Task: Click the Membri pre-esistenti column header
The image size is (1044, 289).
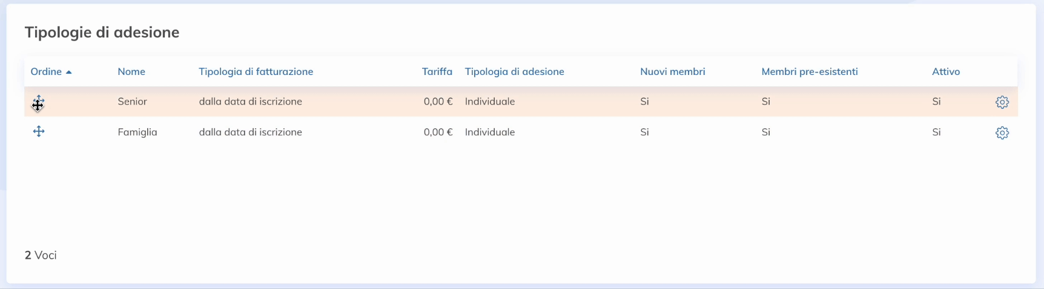Action: coord(810,71)
